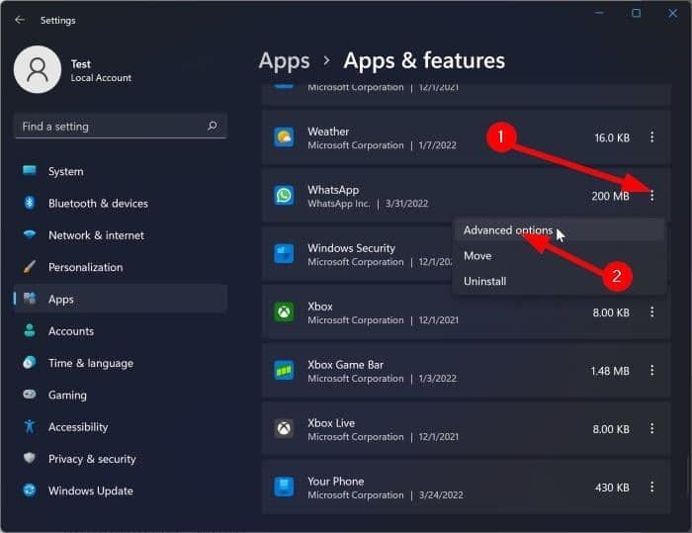
Task: Select the Apps category label
Action: point(61,300)
